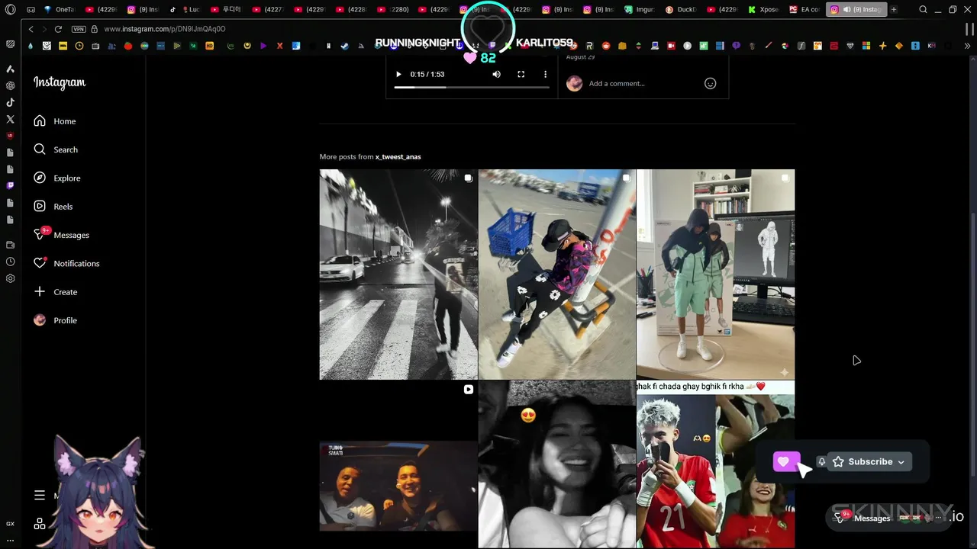The image size is (977, 549).
Task: Play the video in the post
Action: point(398,74)
